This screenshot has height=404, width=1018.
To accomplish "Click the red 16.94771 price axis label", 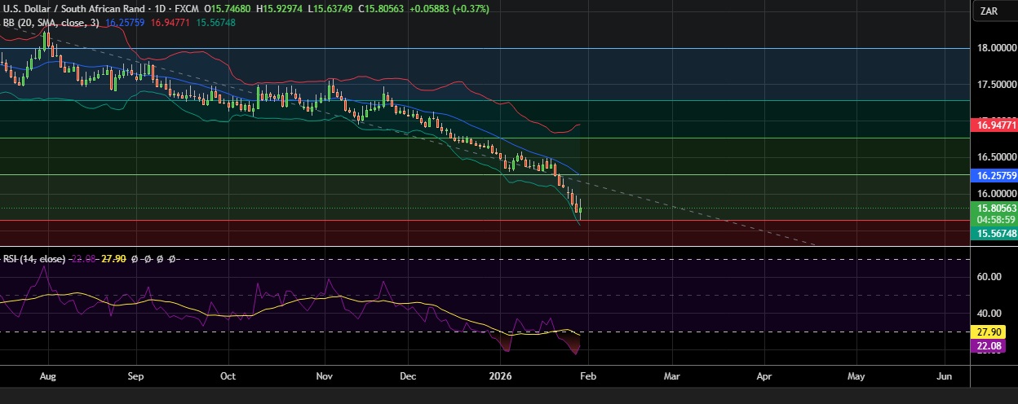I will 995,125.
